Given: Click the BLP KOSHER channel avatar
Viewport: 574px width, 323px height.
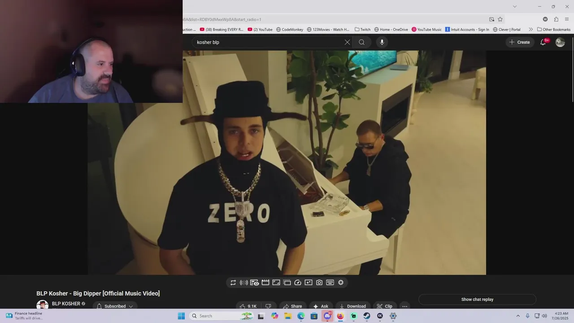Looking at the screenshot, I should 42,306.
